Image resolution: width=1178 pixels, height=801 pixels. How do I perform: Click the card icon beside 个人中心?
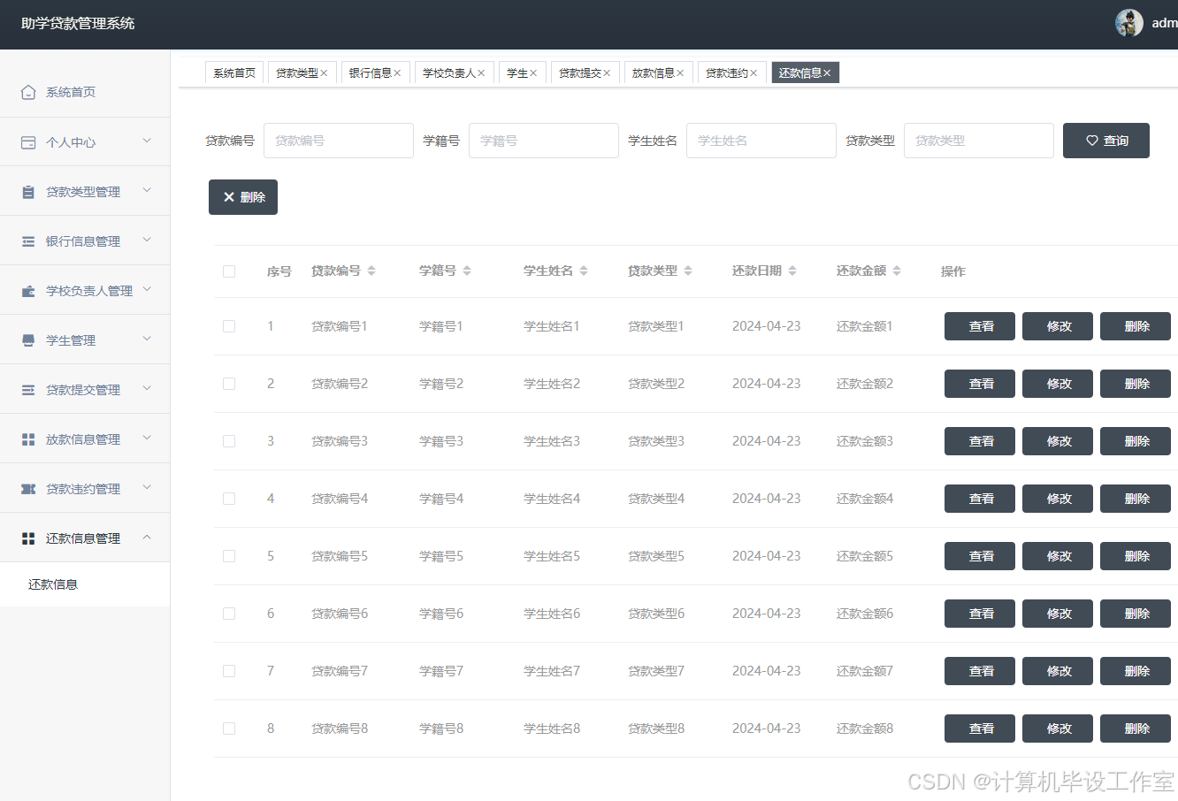tap(28, 142)
